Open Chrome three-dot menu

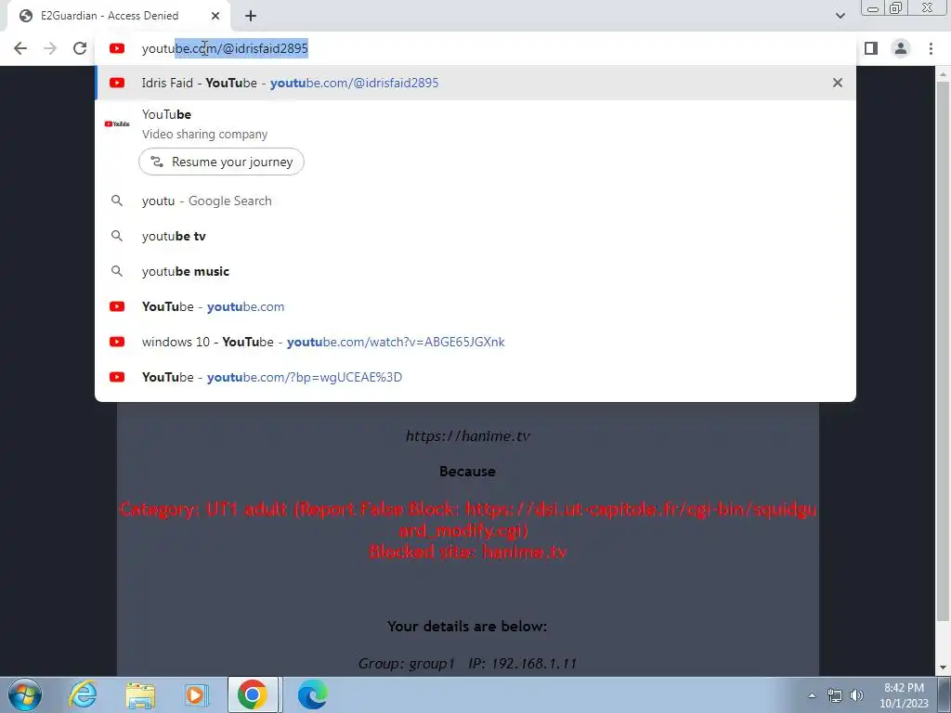point(931,48)
